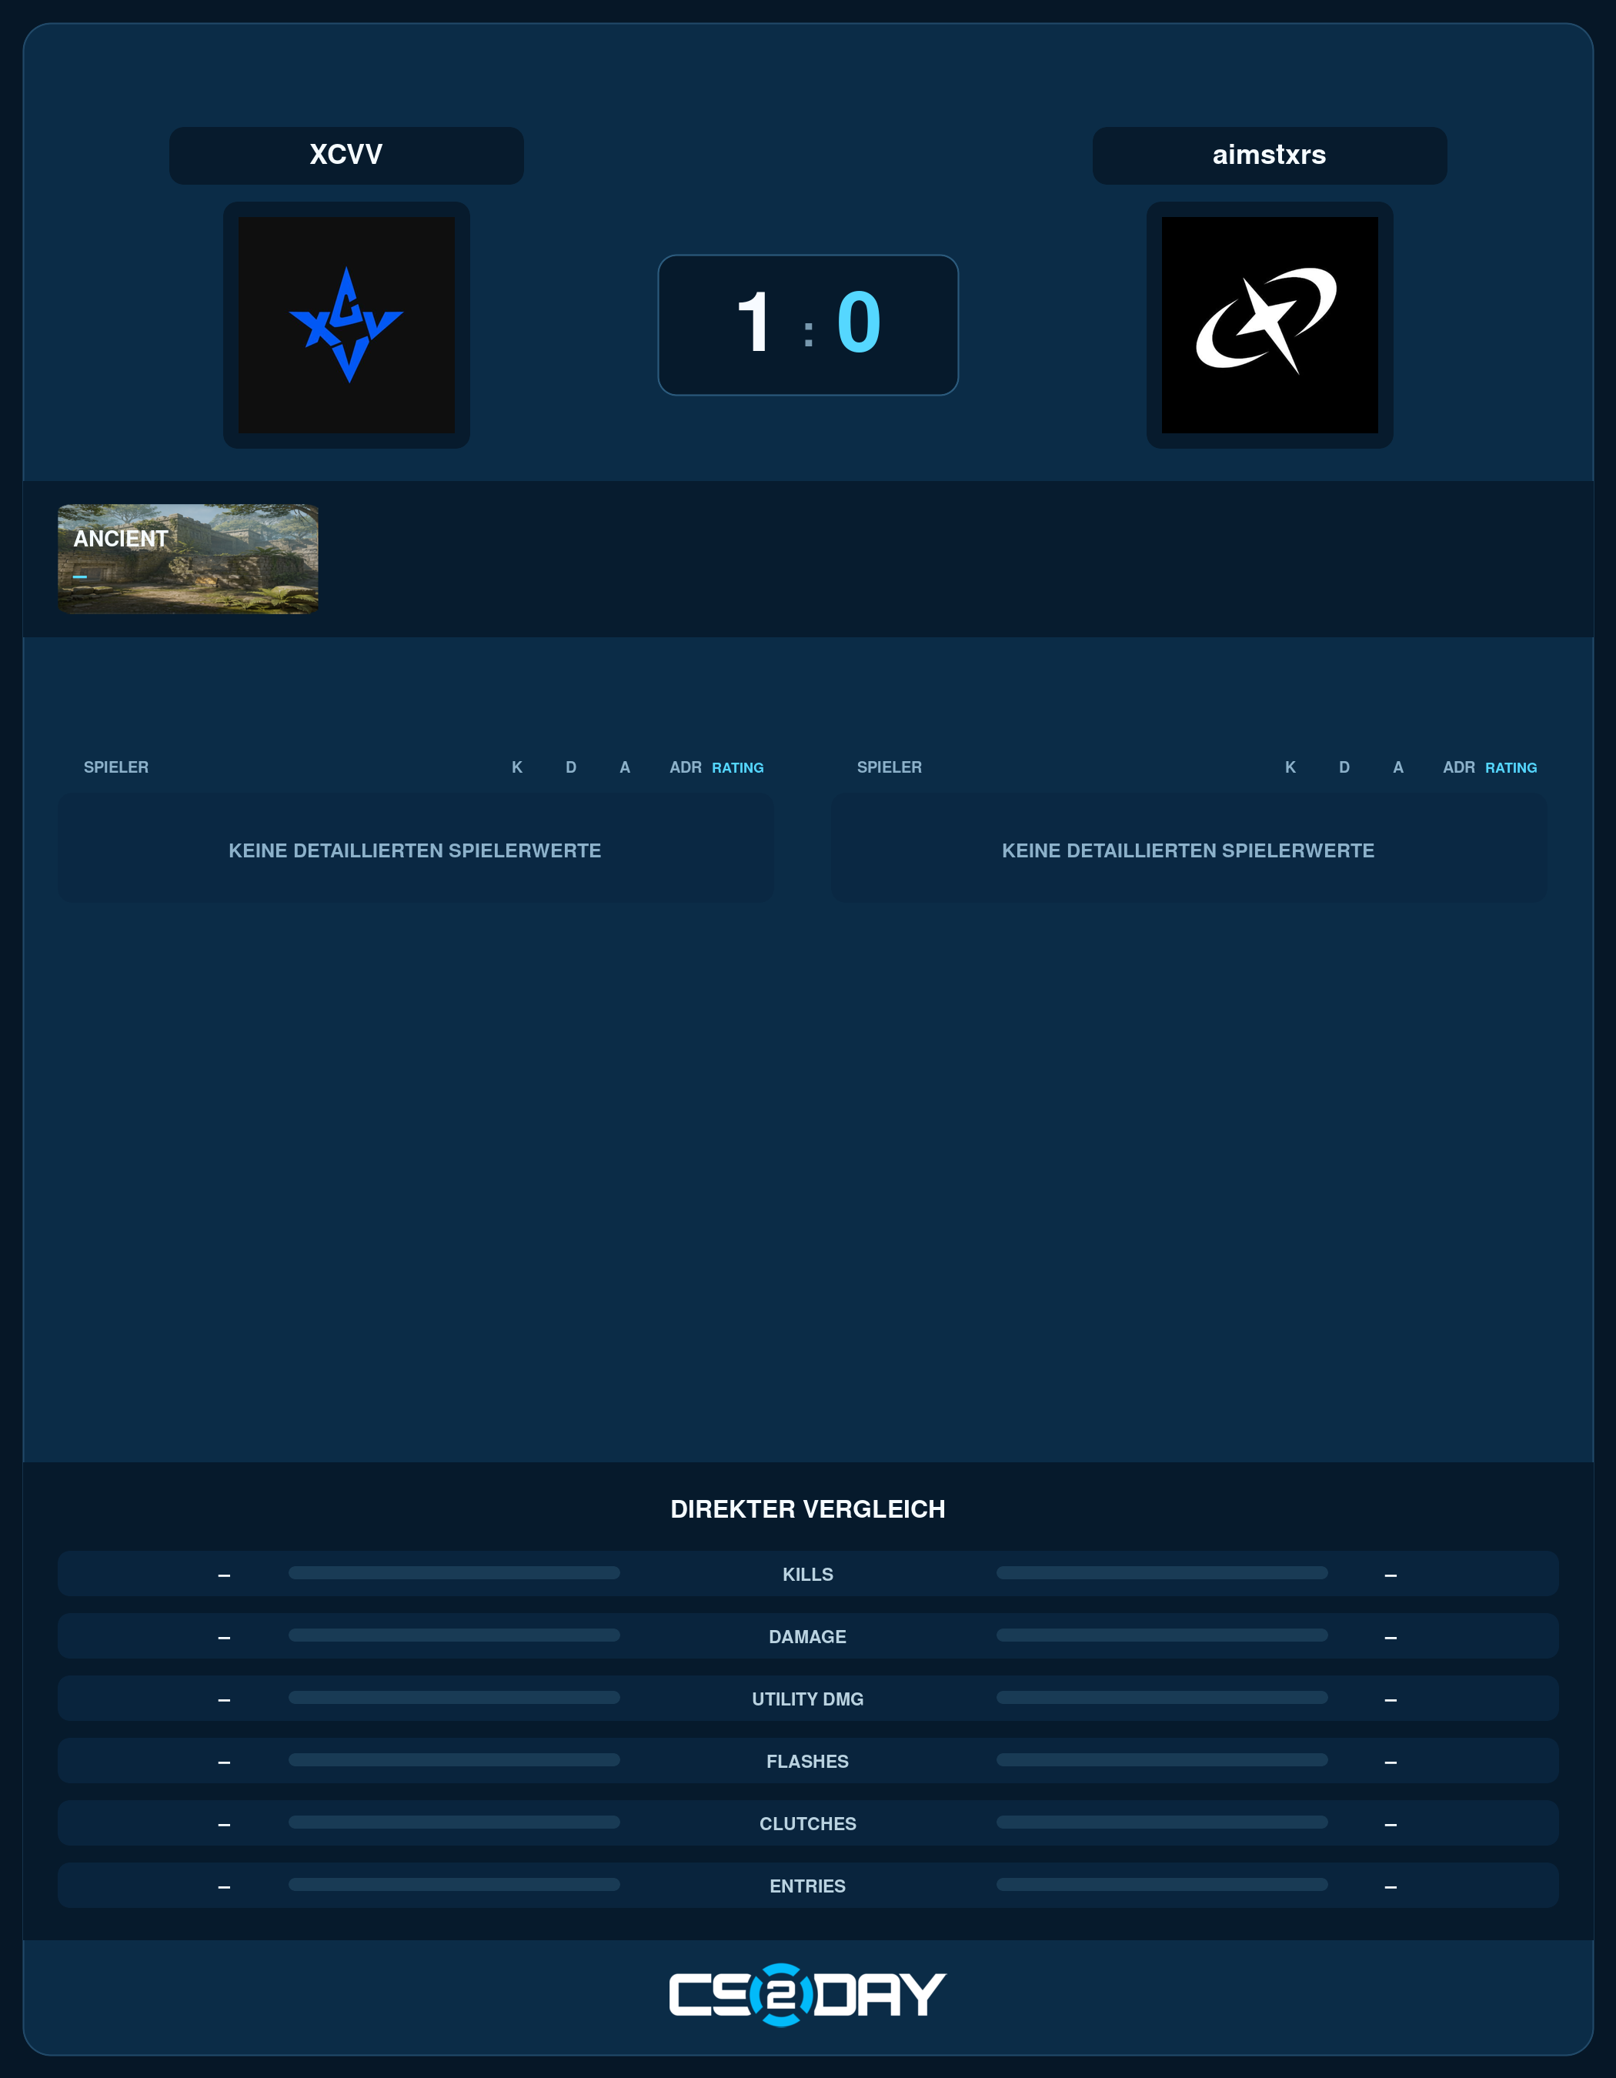Click the XCVV blue star team logo
Viewport: 1616px width, 2078px height.
click(346, 325)
